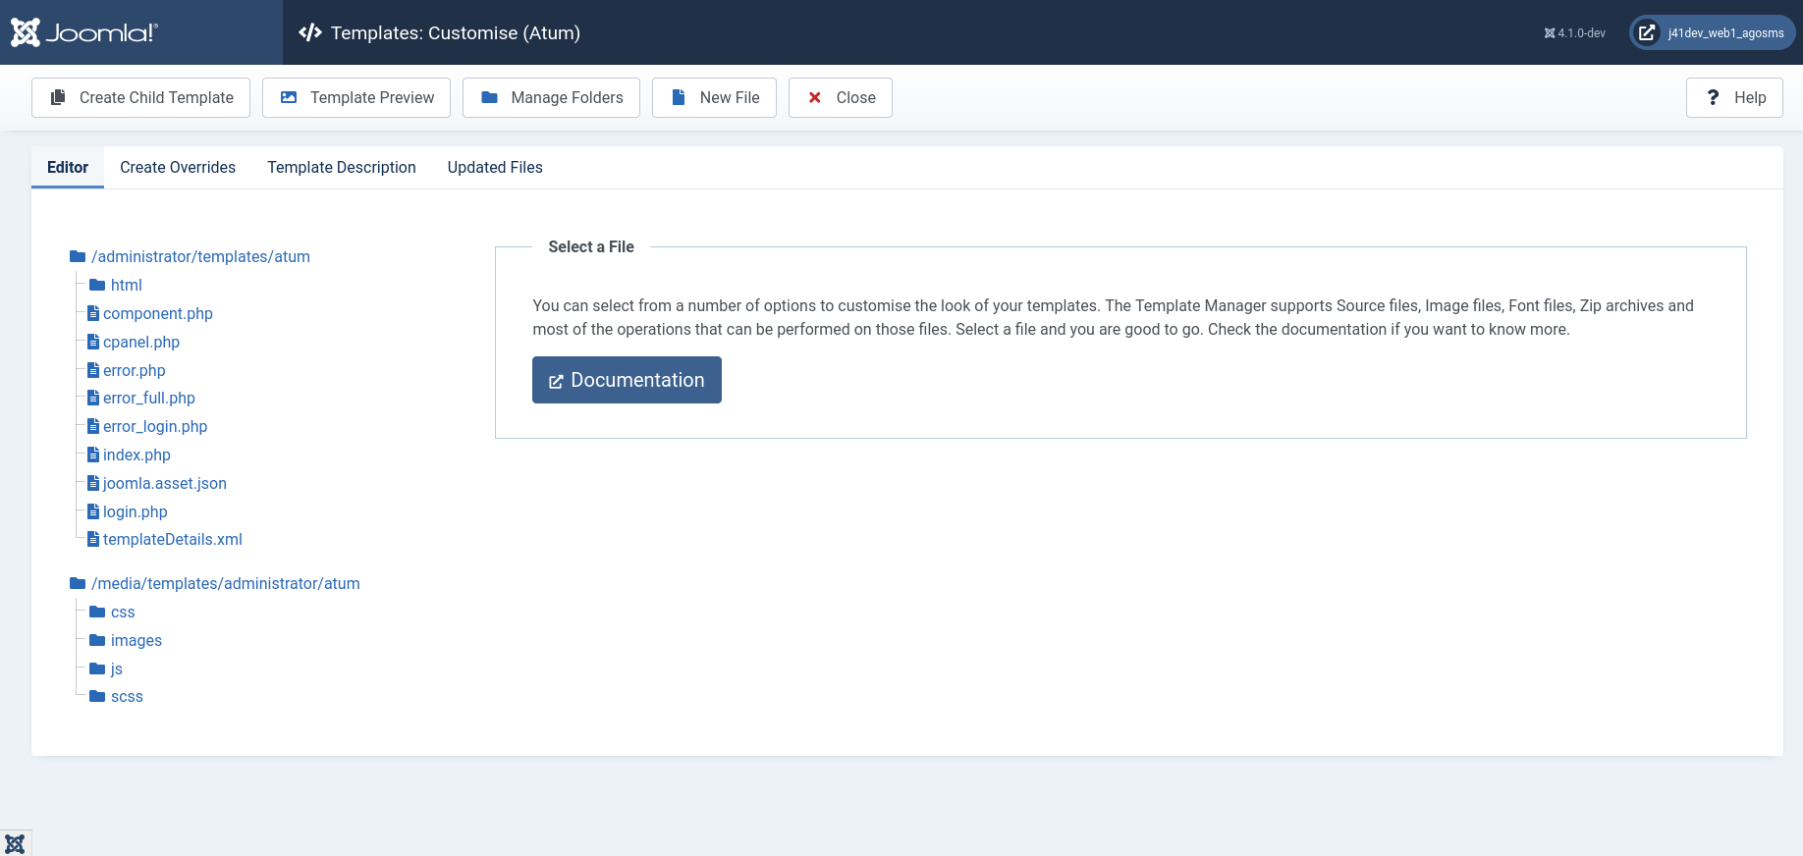Collapse the /administrator/templates/atum folder
Screen dimensions: 1803x856
tap(200, 256)
